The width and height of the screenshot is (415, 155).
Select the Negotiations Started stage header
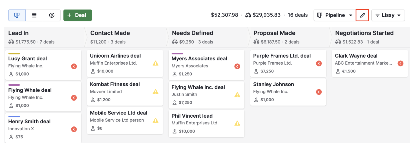point(364,33)
